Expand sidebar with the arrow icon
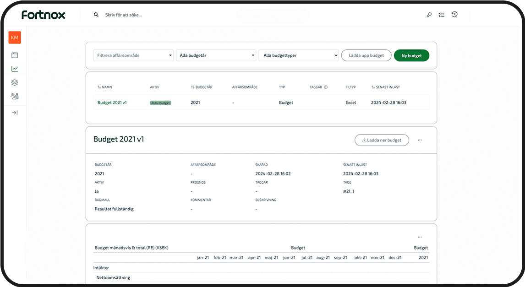525x287 pixels. click(x=15, y=113)
